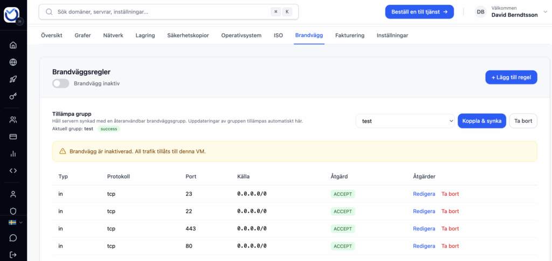Viewport: 552px width, 261px height.
Task: Click the Lägg till regel button
Action: pyautogui.click(x=511, y=77)
